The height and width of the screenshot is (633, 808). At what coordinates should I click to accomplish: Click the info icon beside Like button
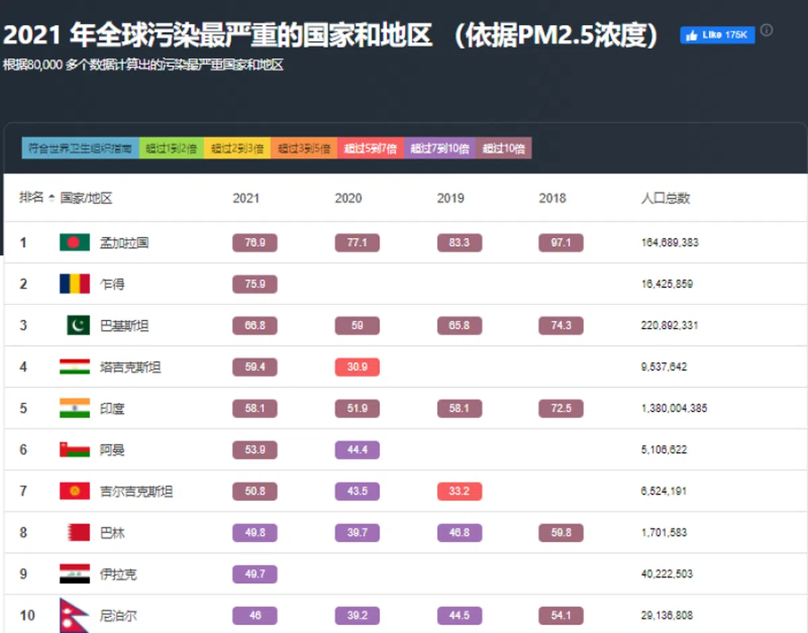point(766,30)
